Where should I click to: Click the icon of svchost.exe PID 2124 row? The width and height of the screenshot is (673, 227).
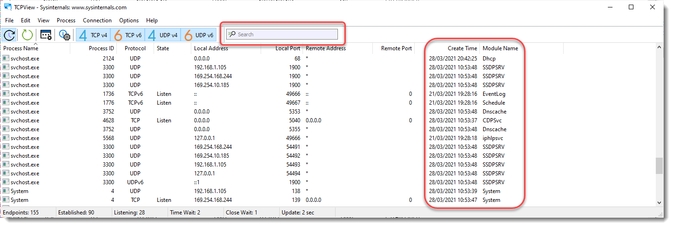pyautogui.click(x=6, y=59)
